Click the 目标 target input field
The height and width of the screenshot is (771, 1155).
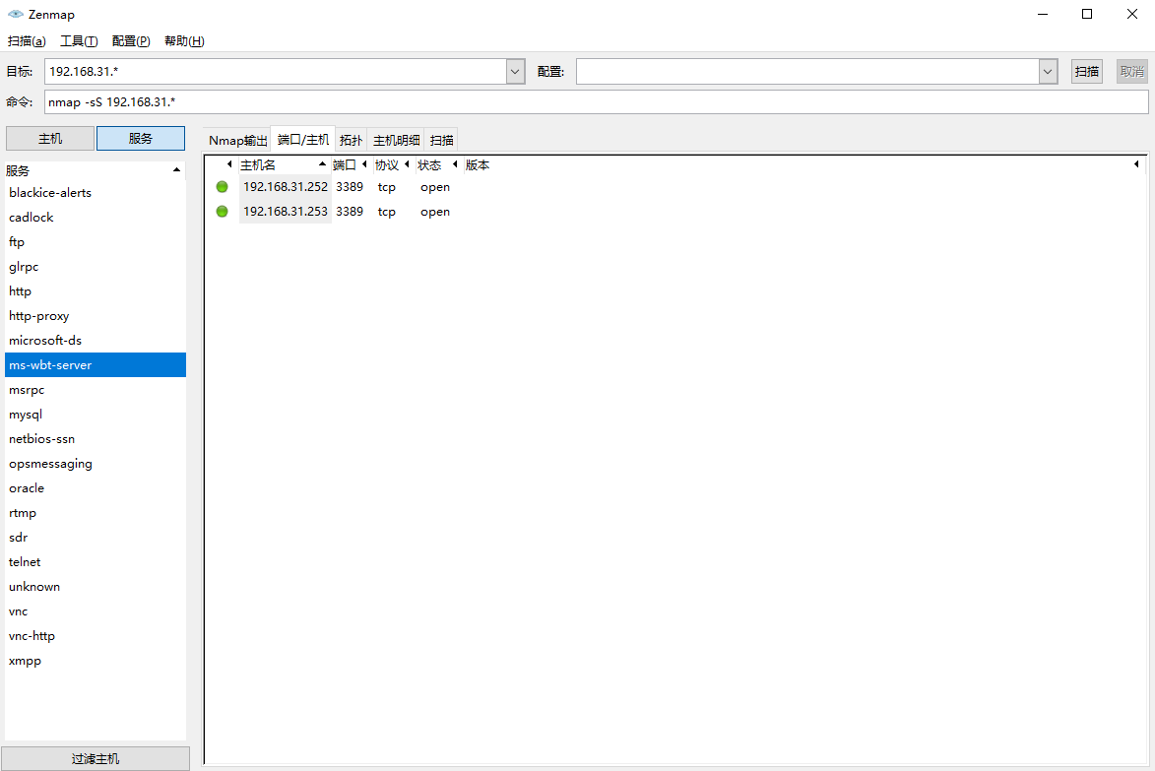276,72
